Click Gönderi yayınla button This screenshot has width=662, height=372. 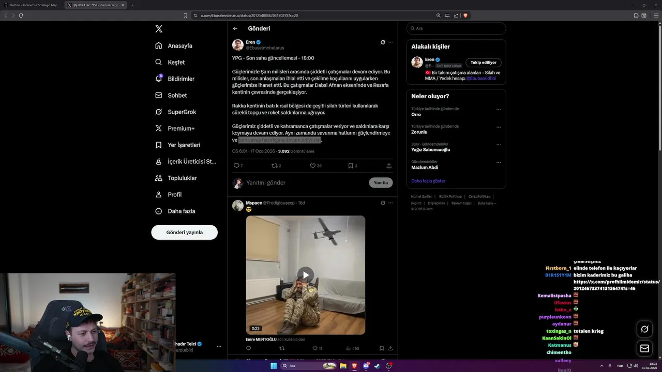click(184, 233)
